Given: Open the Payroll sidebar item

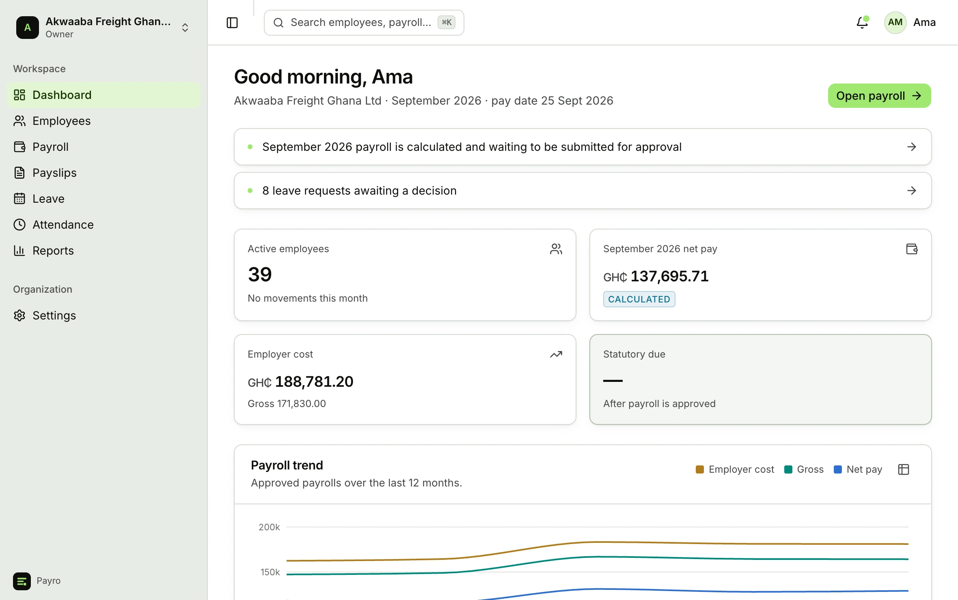Looking at the screenshot, I should tap(104, 147).
